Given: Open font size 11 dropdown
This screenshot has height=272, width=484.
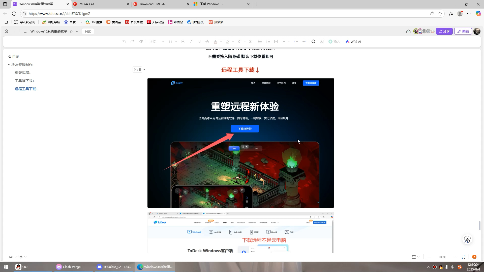Looking at the screenshot, I should [x=173, y=42].
